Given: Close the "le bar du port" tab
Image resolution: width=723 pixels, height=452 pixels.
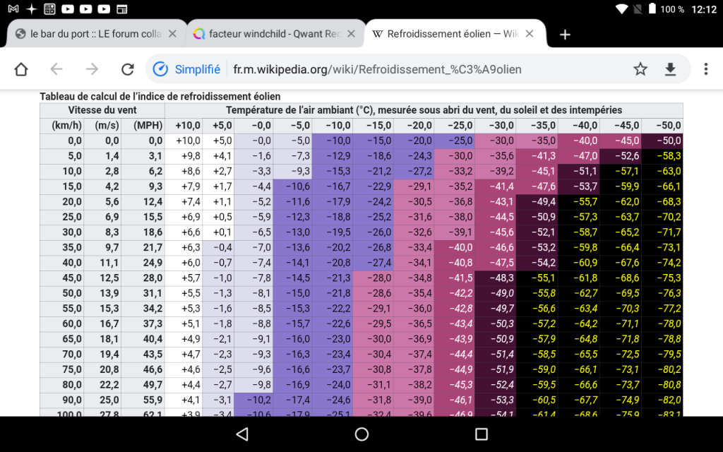Looking at the screenshot, I should (175, 34).
